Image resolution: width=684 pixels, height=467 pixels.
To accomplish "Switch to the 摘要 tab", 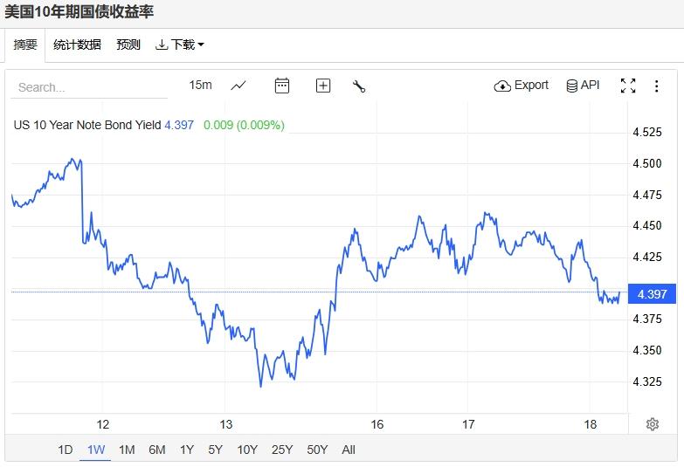I will pos(25,45).
